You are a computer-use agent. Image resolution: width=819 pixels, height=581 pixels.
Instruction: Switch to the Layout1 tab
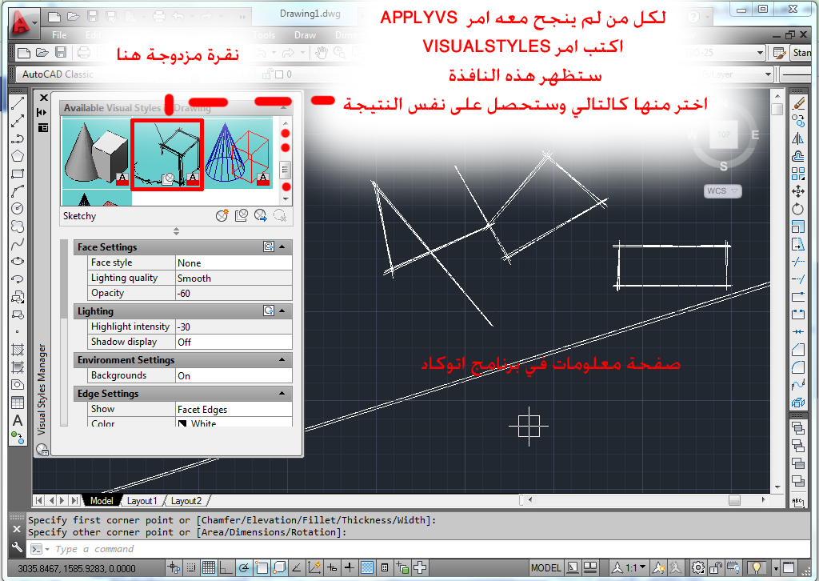coord(142,500)
